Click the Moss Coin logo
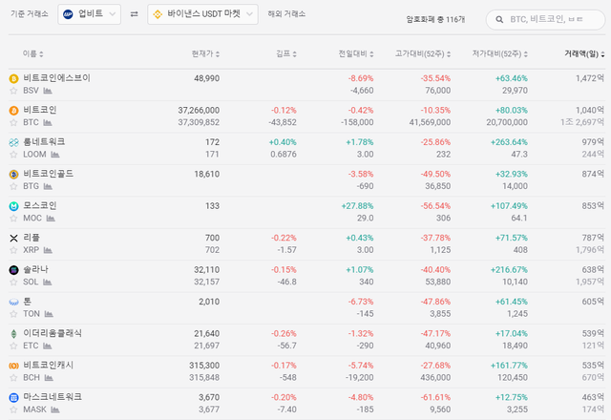611x420 pixels. point(13,206)
